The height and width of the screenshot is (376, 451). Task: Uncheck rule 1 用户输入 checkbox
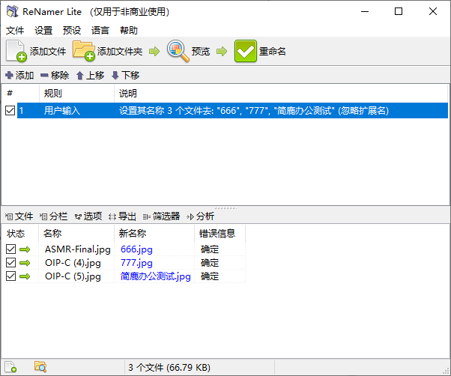(10, 110)
